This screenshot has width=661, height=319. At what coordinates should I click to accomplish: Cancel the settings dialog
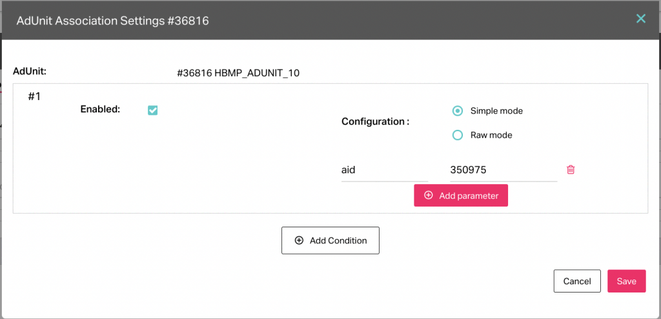point(577,281)
